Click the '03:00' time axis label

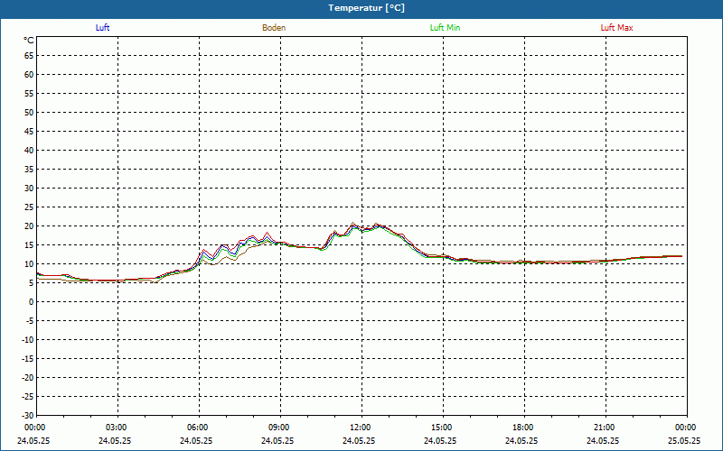point(117,428)
